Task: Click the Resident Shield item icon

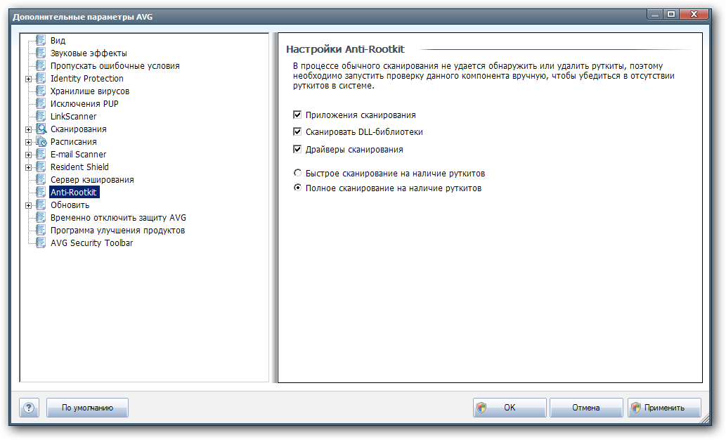Action: point(41,167)
